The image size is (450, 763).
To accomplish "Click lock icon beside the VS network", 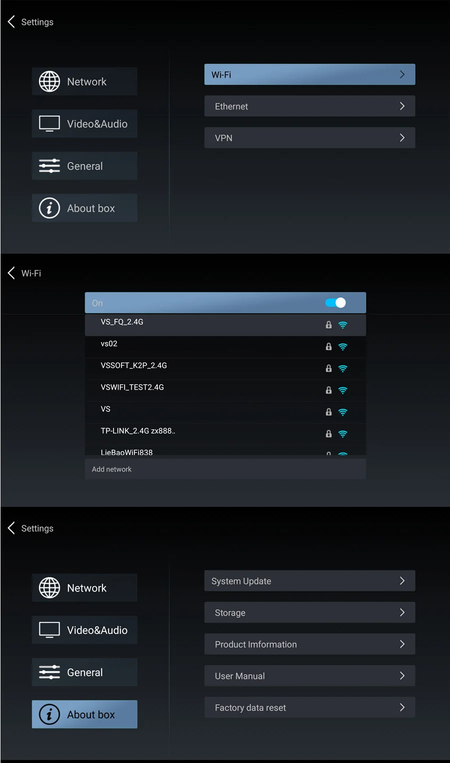I will point(328,412).
